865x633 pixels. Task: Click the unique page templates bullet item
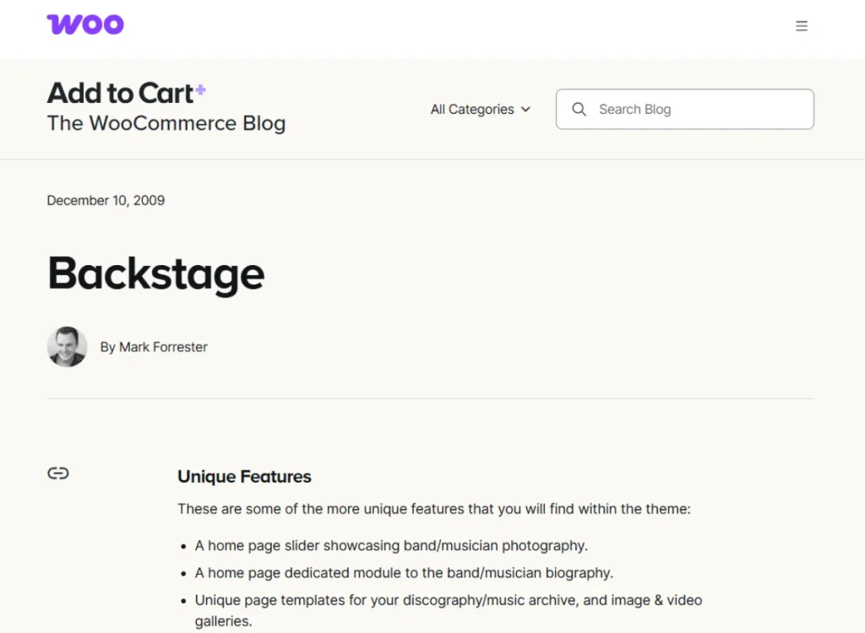[x=448, y=600]
